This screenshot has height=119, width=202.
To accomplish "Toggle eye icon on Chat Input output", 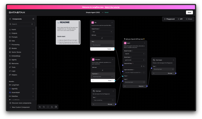I will [93, 104].
